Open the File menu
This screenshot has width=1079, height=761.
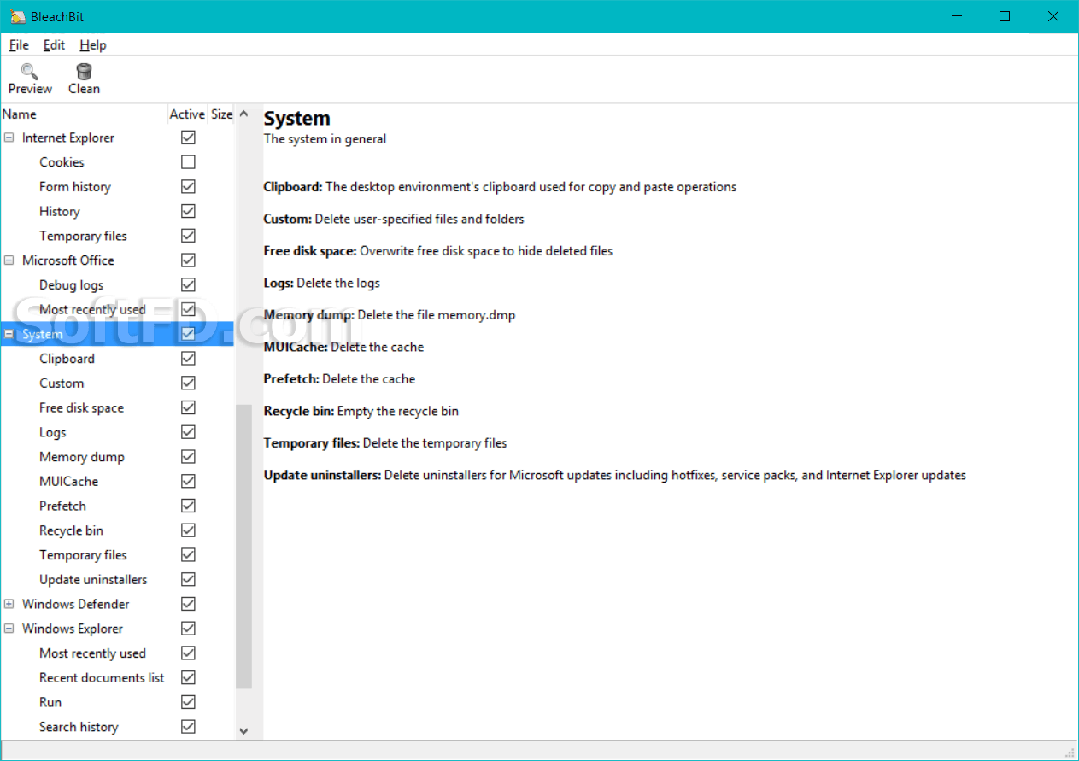point(19,45)
